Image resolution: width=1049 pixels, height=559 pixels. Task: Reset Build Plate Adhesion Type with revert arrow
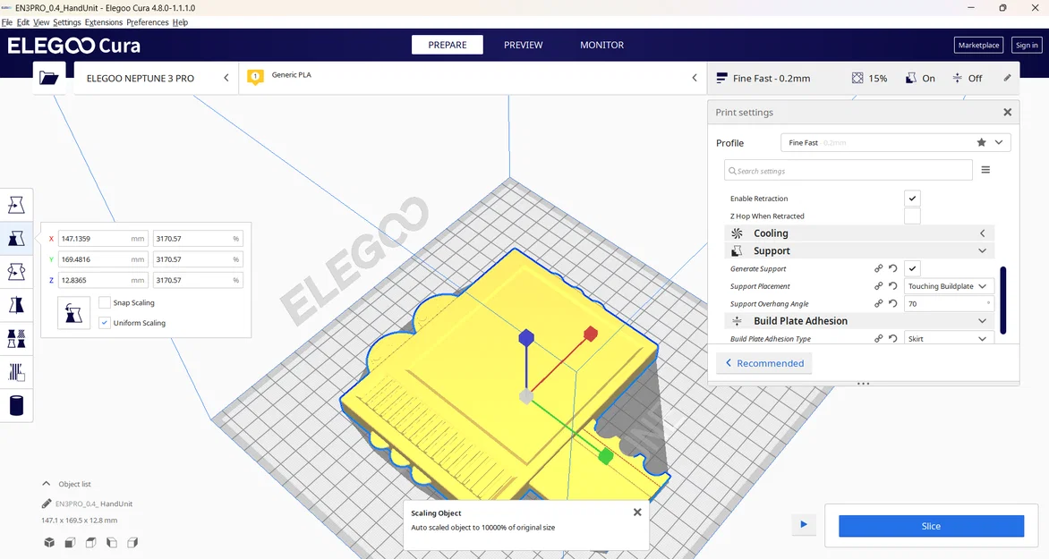point(893,338)
